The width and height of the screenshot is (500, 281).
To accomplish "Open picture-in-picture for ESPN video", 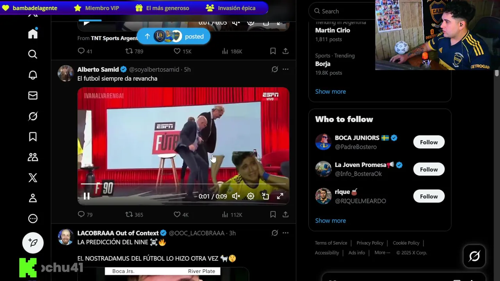I will click(x=265, y=196).
